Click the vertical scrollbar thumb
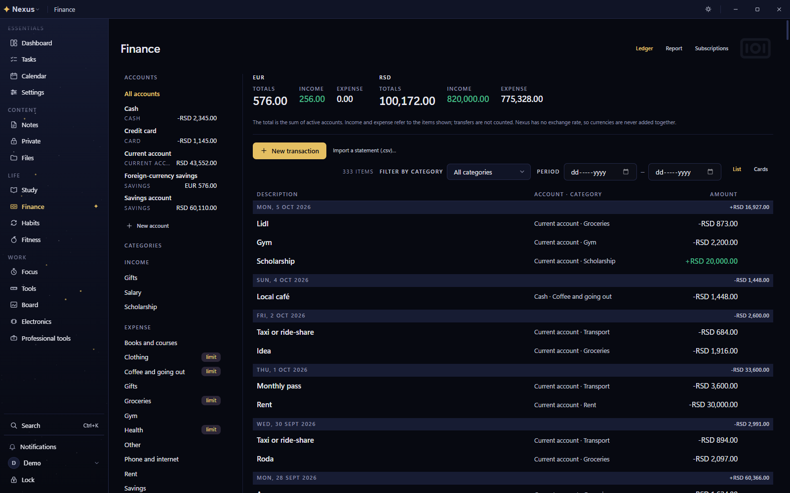This screenshot has width=790, height=493. tap(787, 30)
